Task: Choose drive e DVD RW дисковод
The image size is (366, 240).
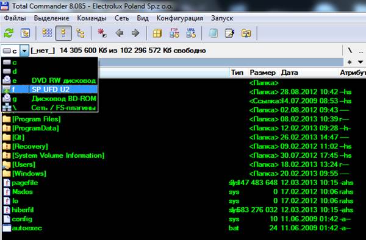Action: pyautogui.click(x=49, y=80)
